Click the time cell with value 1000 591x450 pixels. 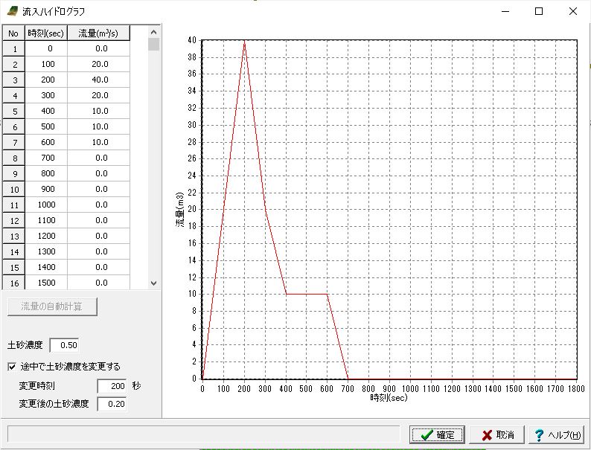pyautogui.click(x=46, y=205)
